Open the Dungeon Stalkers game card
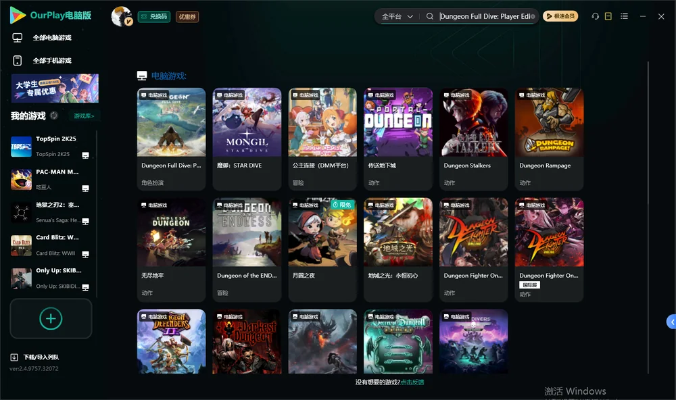This screenshot has height=400, width=676. click(x=473, y=139)
